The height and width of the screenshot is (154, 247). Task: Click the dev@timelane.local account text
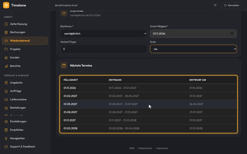coord(66,5)
